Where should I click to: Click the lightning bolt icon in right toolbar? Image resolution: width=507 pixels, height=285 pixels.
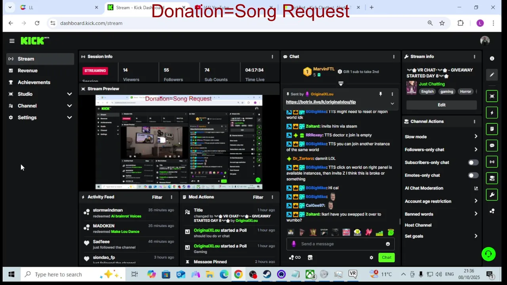pyautogui.click(x=492, y=113)
